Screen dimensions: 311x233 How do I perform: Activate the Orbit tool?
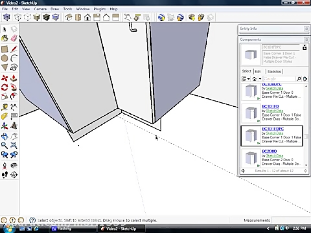[4, 136]
